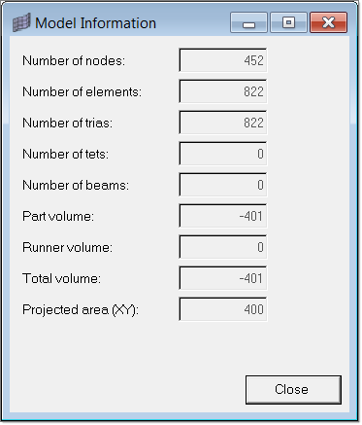Click the Model Information title text
The image size is (362, 425).
[95, 23]
